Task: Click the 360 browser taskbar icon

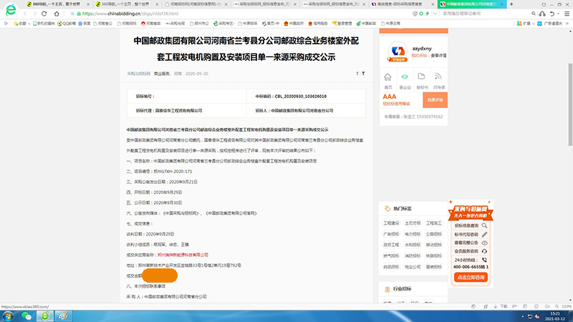Action: click(x=45, y=316)
